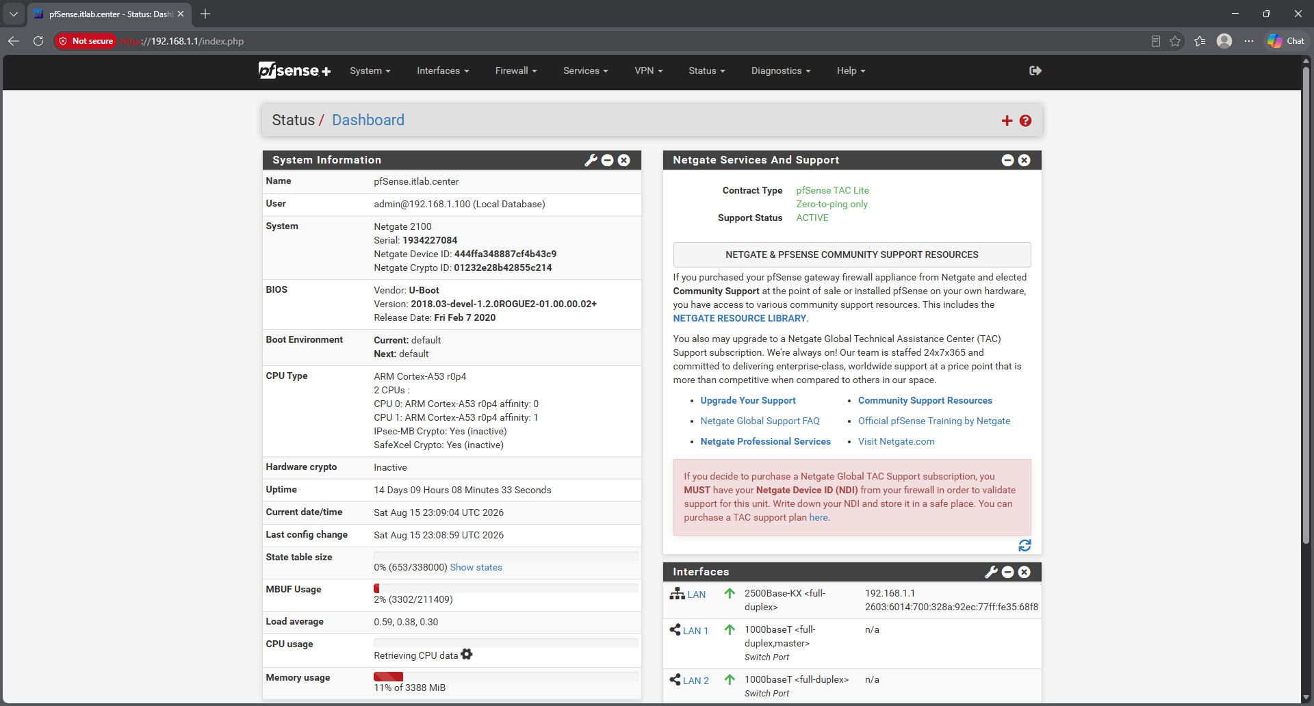The image size is (1314, 706).
Task: Open the tab search dropdown arrow
Action: (14, 14)
